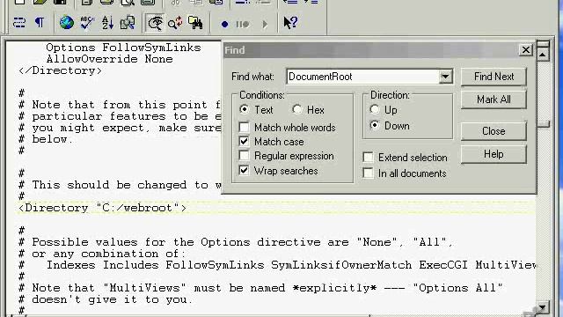This screenshot has height=317, width=563.
Task: Open Find in Files with the binoculars folder icon
Action: pyautogui.click(x=195, y=24)
